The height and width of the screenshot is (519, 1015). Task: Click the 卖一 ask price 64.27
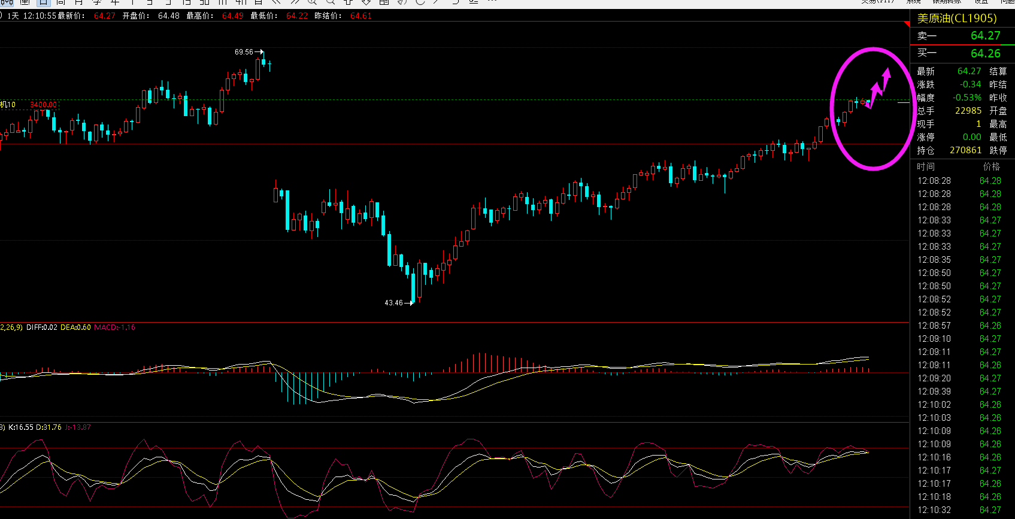[985, 36]
